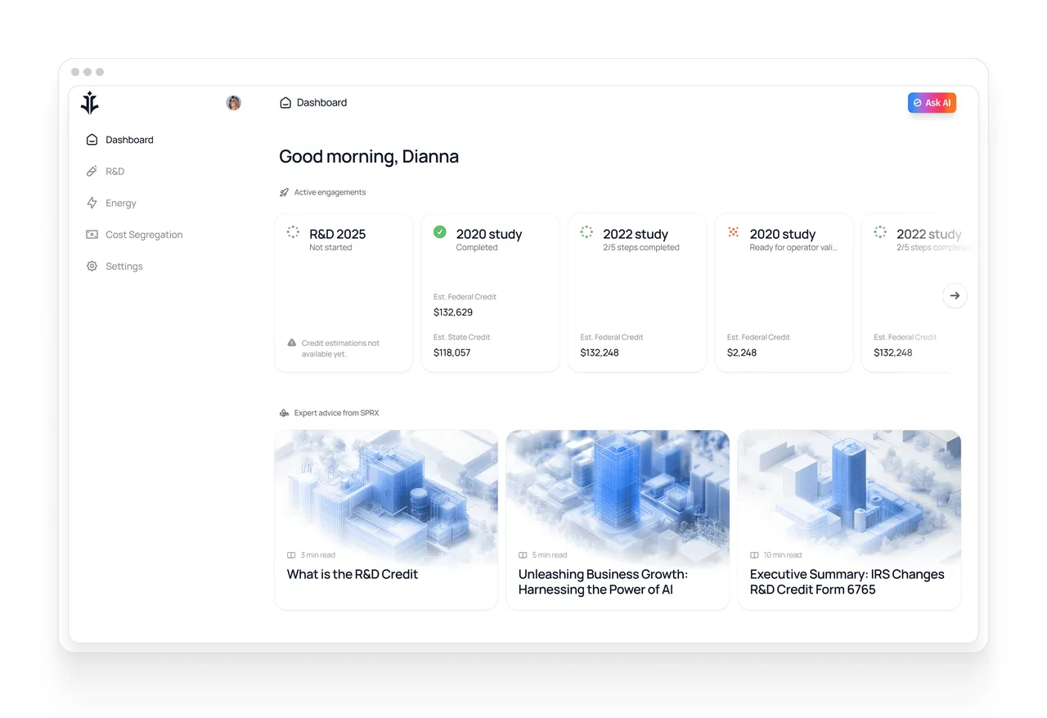Click the Energy lightning bolt icon
Screen dimensions: 1047x718
click(92, 203)
